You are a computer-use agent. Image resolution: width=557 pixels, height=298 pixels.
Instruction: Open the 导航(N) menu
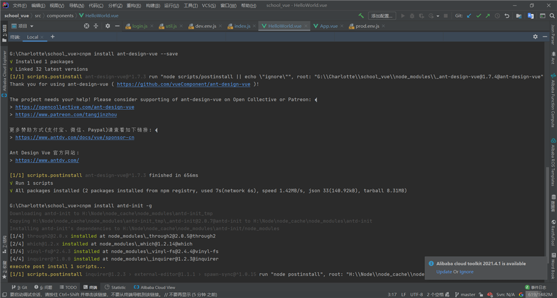click(x=77, y=5)
